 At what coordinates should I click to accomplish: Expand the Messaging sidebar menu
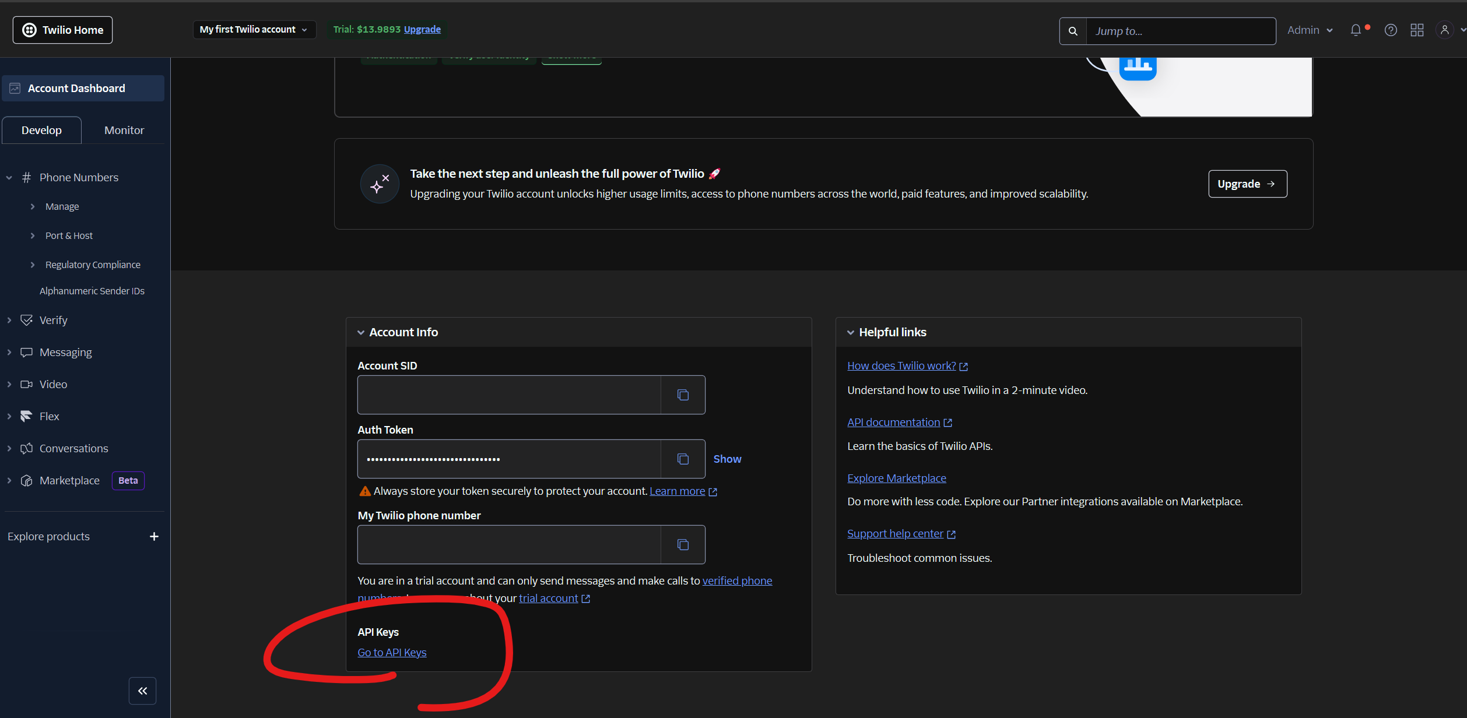coord(65,352)
